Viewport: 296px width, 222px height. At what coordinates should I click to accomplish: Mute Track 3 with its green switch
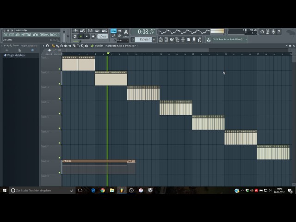click(60, 99)
